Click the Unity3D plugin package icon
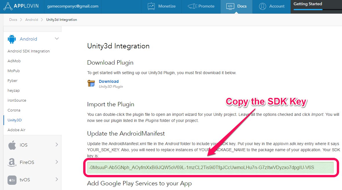 pyautogui.click(x=91, y=83)
